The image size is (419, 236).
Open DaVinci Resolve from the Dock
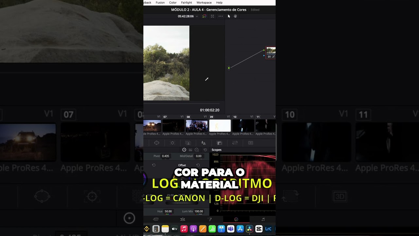249,229
